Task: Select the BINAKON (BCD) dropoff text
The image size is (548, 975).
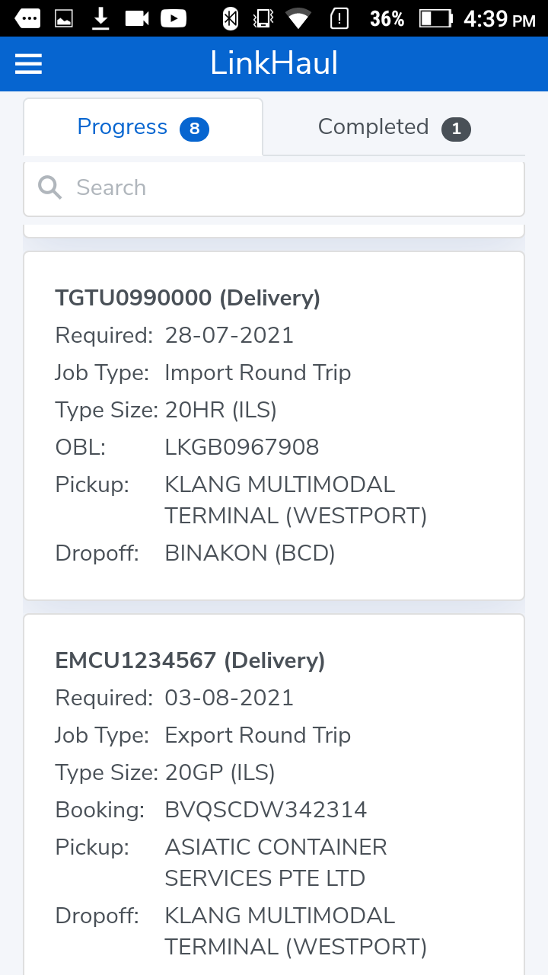Action: 250,553
